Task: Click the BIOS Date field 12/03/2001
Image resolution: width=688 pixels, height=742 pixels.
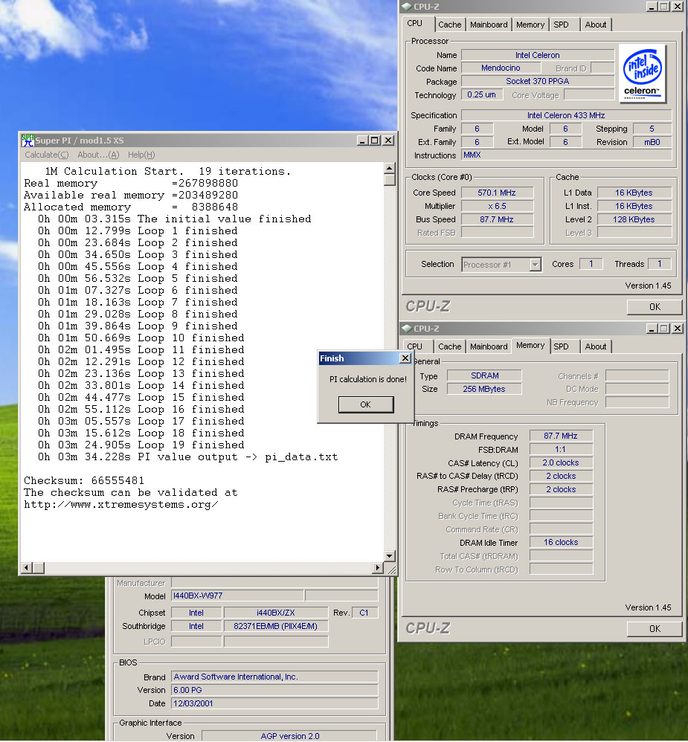Action: coord(274,703)
